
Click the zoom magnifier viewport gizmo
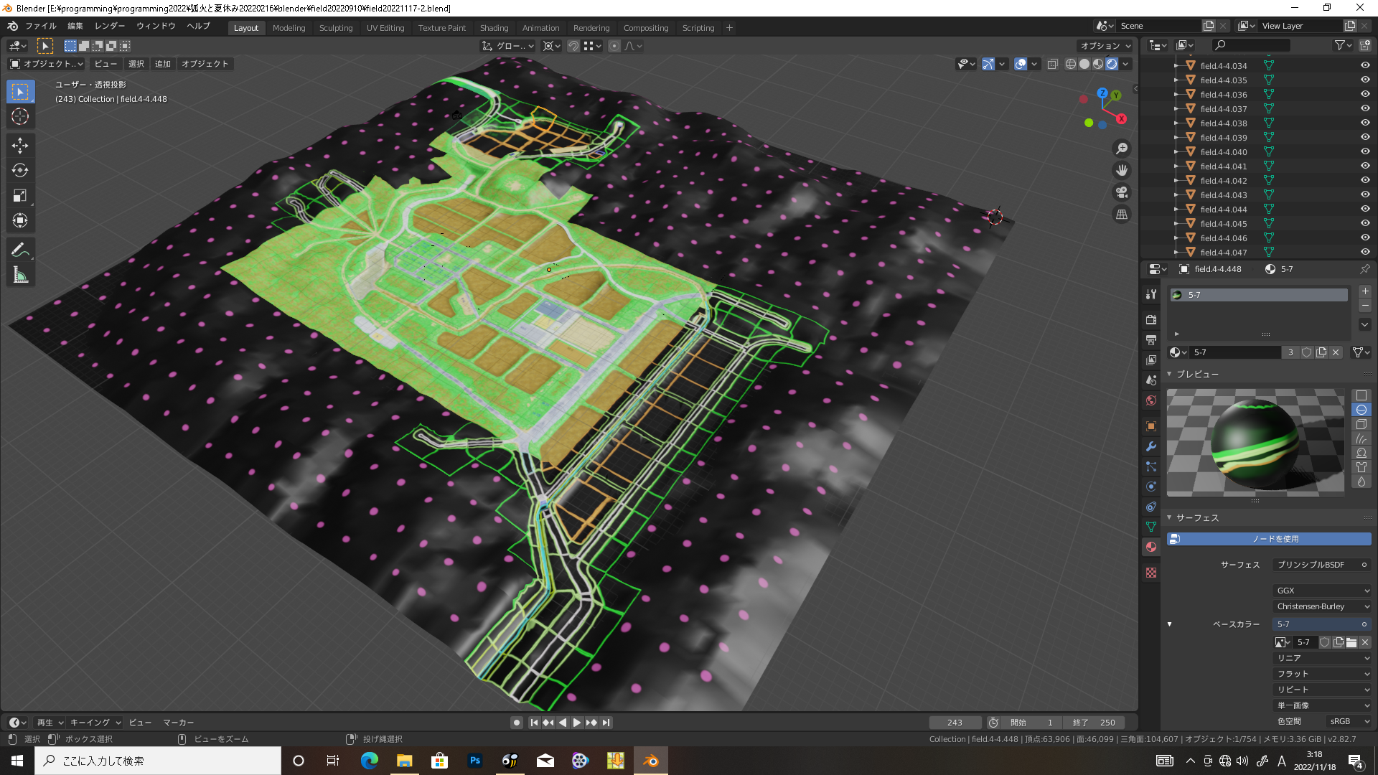coord(1121,149)
